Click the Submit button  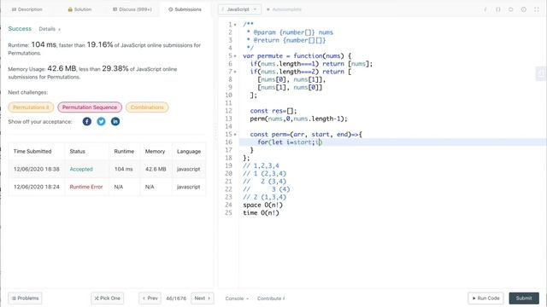pyautogui.click(x=524, y=298)
